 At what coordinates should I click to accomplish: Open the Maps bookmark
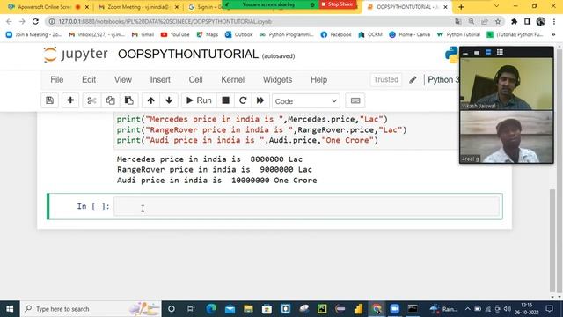(x=208, y=35)
